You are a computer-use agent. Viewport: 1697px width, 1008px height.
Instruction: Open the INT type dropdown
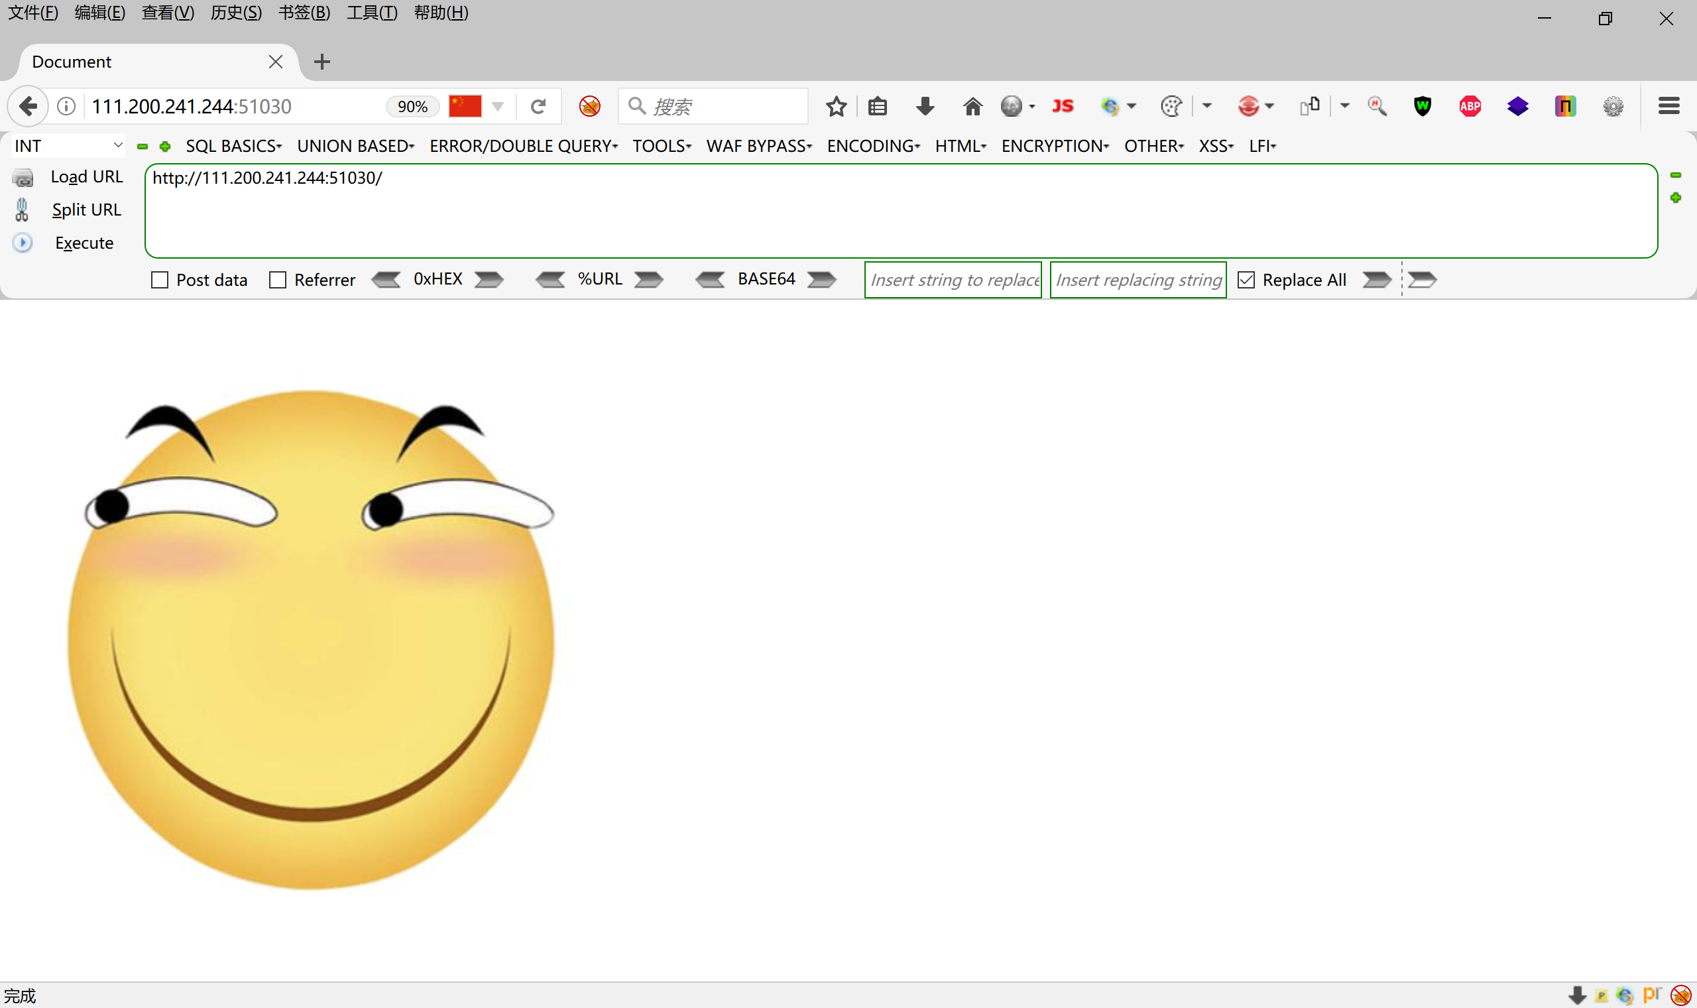coord(68,146)
